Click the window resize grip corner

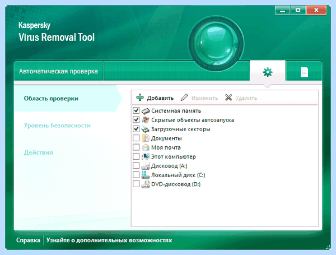point(328,247)
